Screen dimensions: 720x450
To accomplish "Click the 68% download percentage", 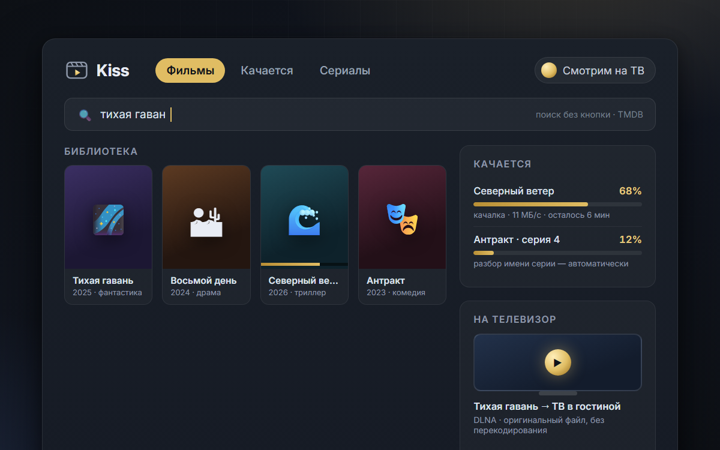I will point(631,191).
